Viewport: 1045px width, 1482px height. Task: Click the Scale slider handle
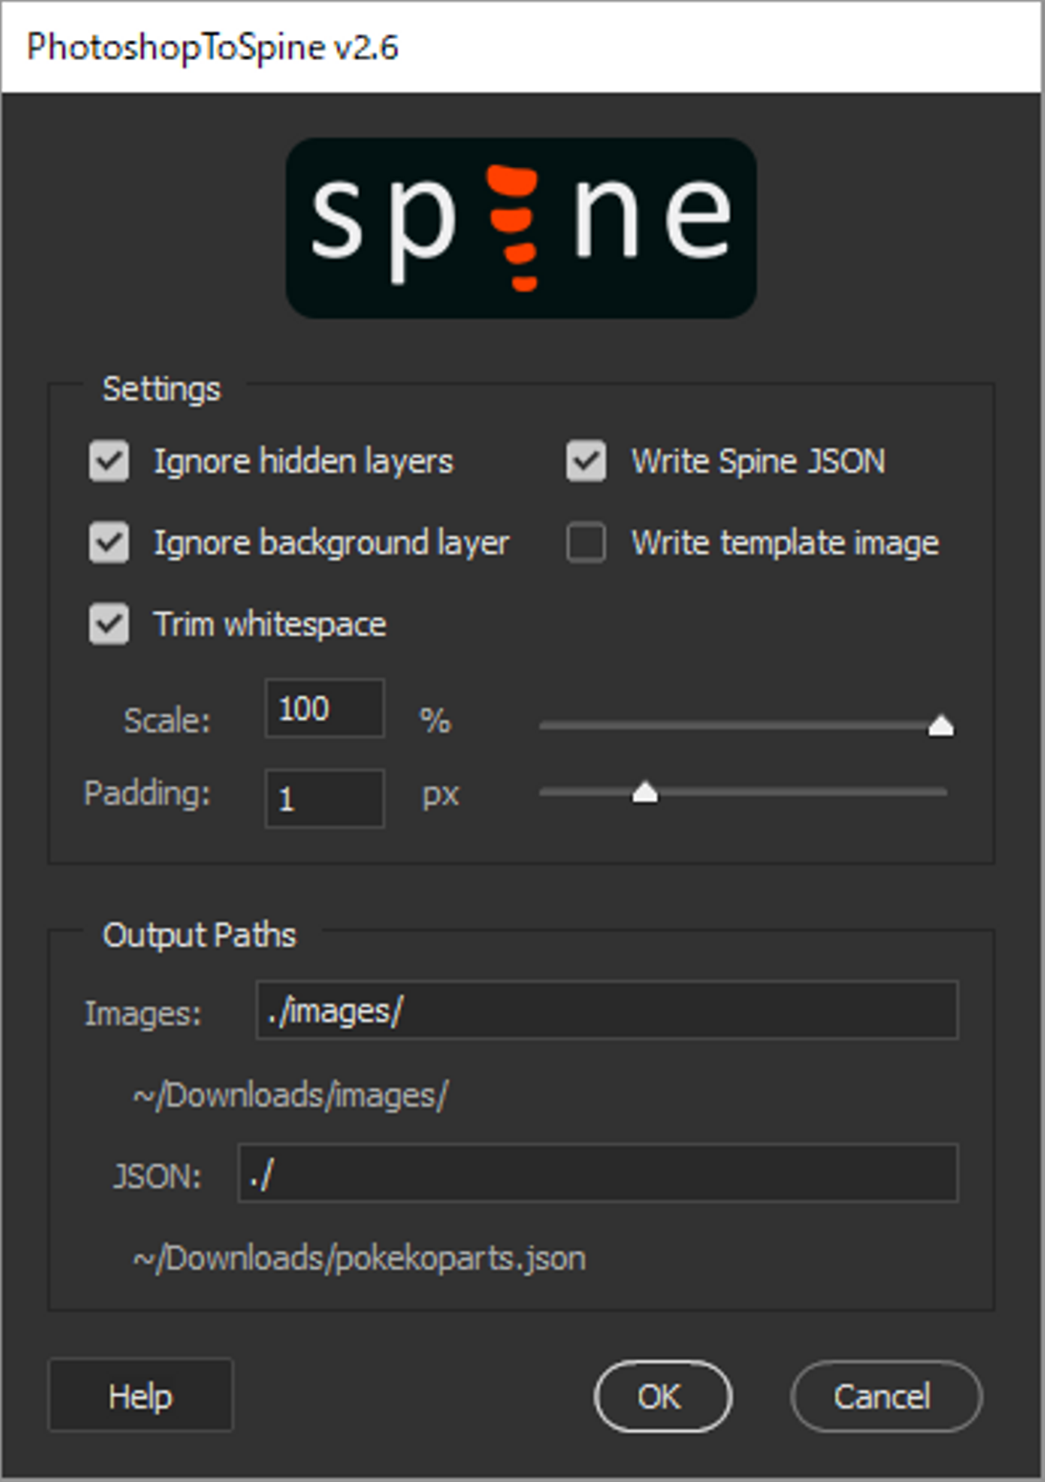tap(941, 725)
